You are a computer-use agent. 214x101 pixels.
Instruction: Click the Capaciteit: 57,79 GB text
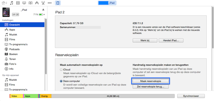point(71,23)
